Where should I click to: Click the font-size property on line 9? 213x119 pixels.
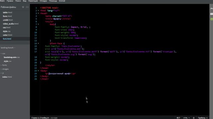[x=60, y=30]
